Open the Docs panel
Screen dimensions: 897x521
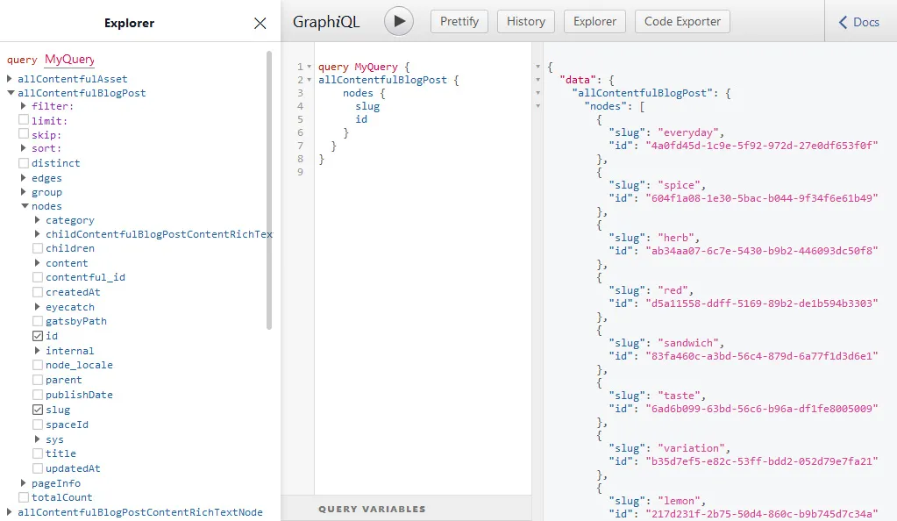coord(859,22)
